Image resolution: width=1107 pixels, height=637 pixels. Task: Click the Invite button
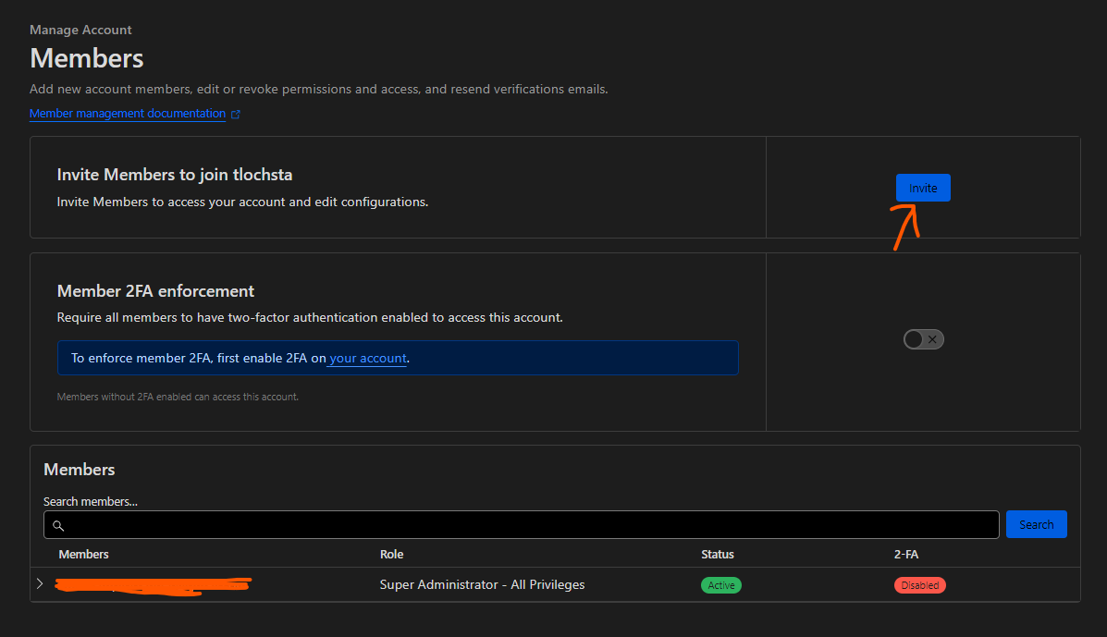(x=922, y=188)
